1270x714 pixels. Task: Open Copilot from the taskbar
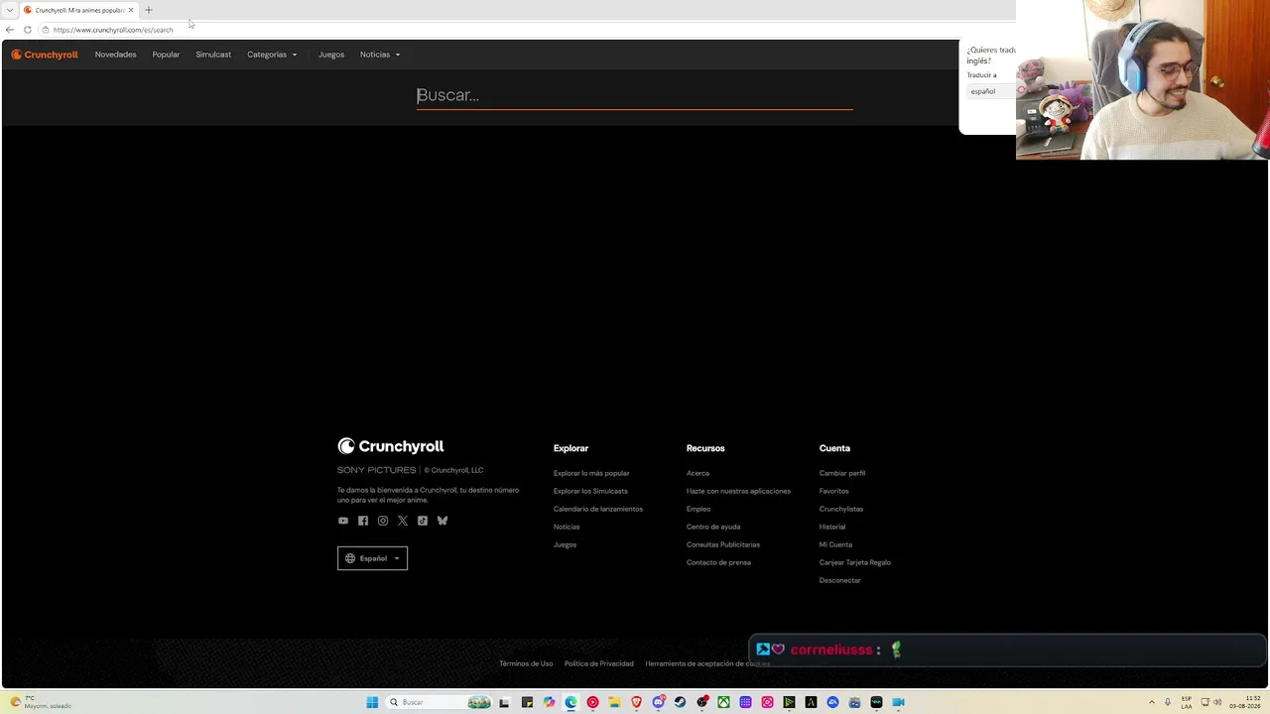pyautogui.click(x=549, y=702)
